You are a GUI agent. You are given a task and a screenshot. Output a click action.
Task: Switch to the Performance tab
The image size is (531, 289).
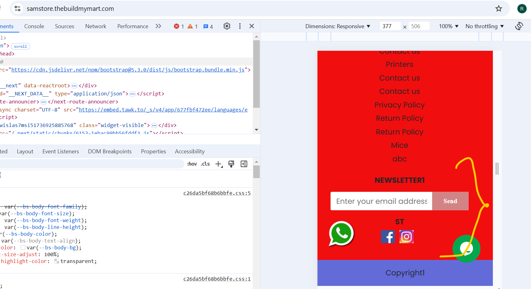pyautogui.click(x=133, y=26)
